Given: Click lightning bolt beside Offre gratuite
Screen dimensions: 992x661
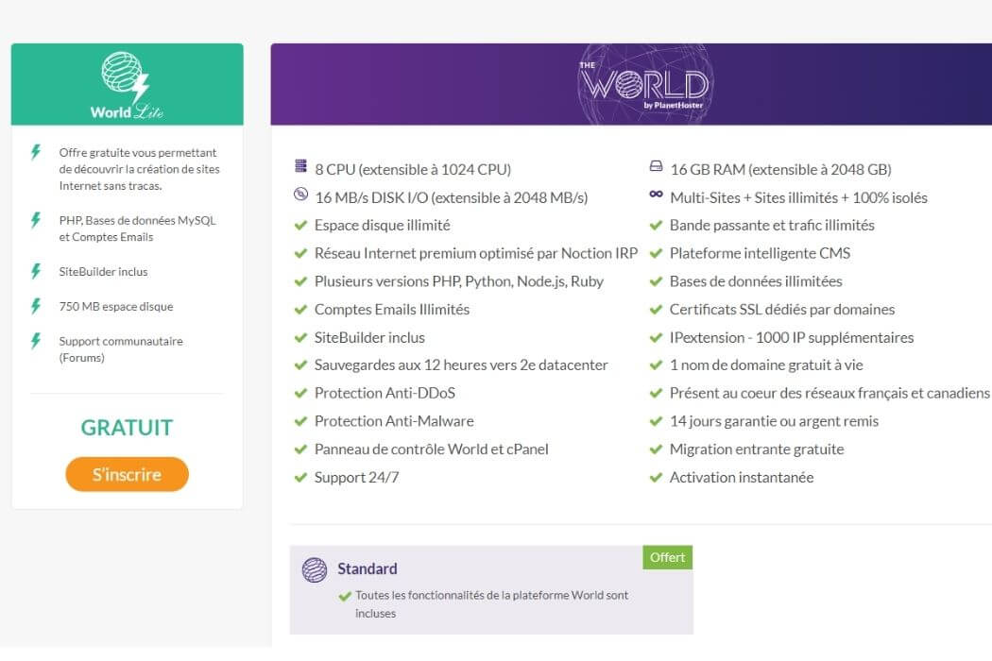Looking at the screenshot, I should point(36,152).
